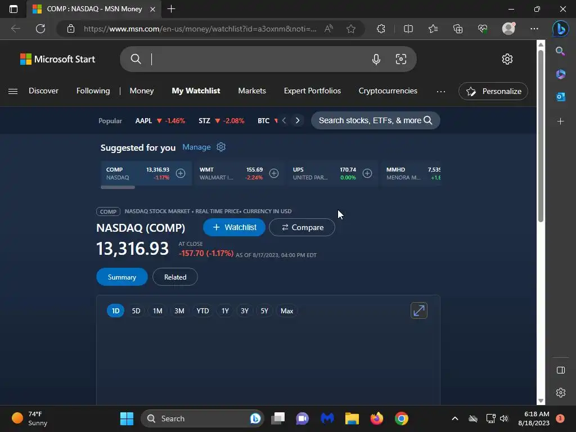Open the Markets nav item
The width and height of the screenshot is (576, 432).
(252, 91)
